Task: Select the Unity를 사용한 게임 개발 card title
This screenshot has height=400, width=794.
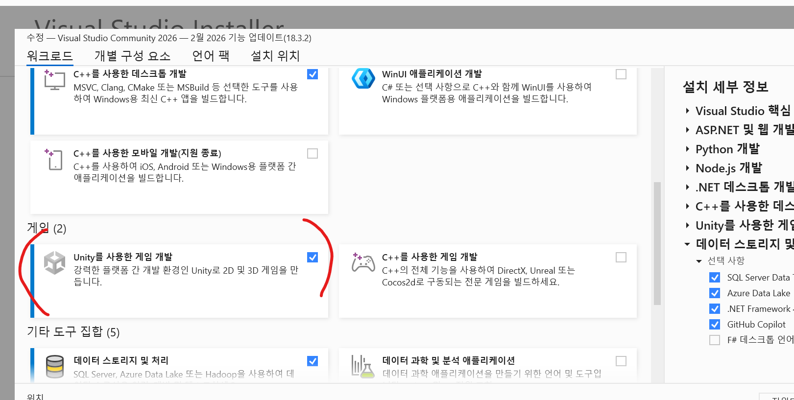Action: point(123,257)
